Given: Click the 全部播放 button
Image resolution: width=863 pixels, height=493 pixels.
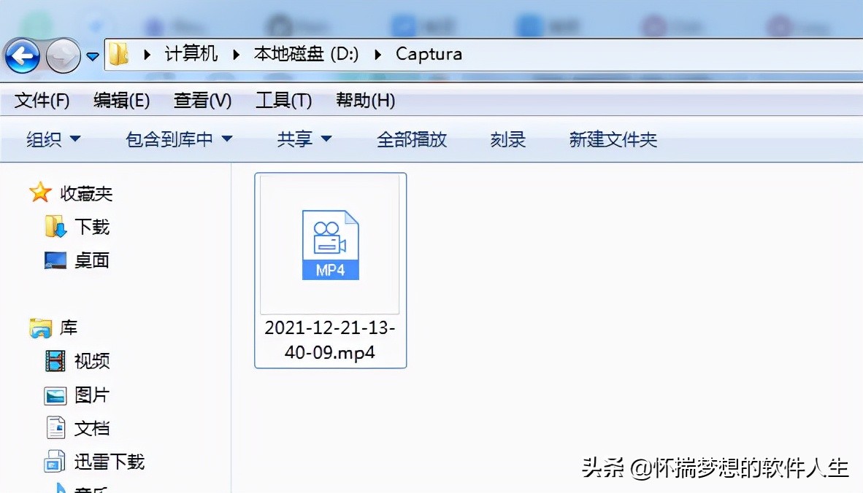Looking at the screenshot, I should pyautogui.click(x=412, y=139).
